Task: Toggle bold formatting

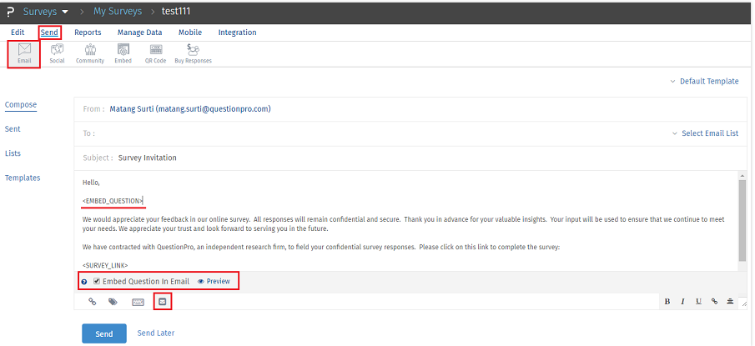Action: (667, 302)
